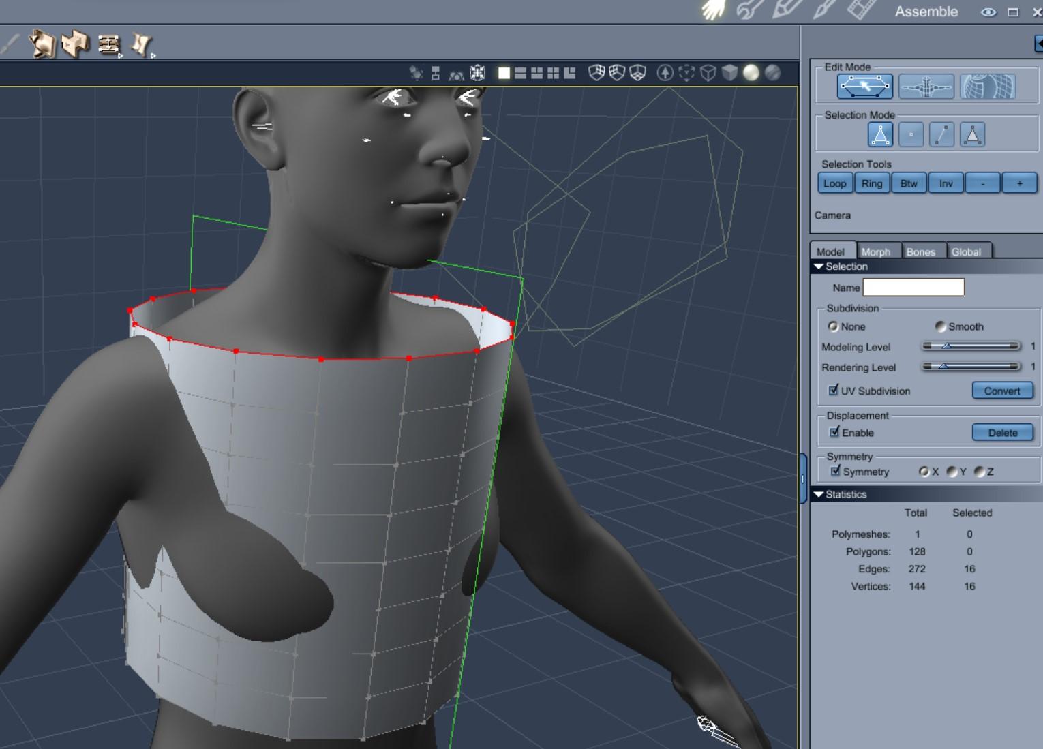Click the leftmost gold modeling tool icon
Viewport: 1043px width, 749px height.
coord(42,44)
